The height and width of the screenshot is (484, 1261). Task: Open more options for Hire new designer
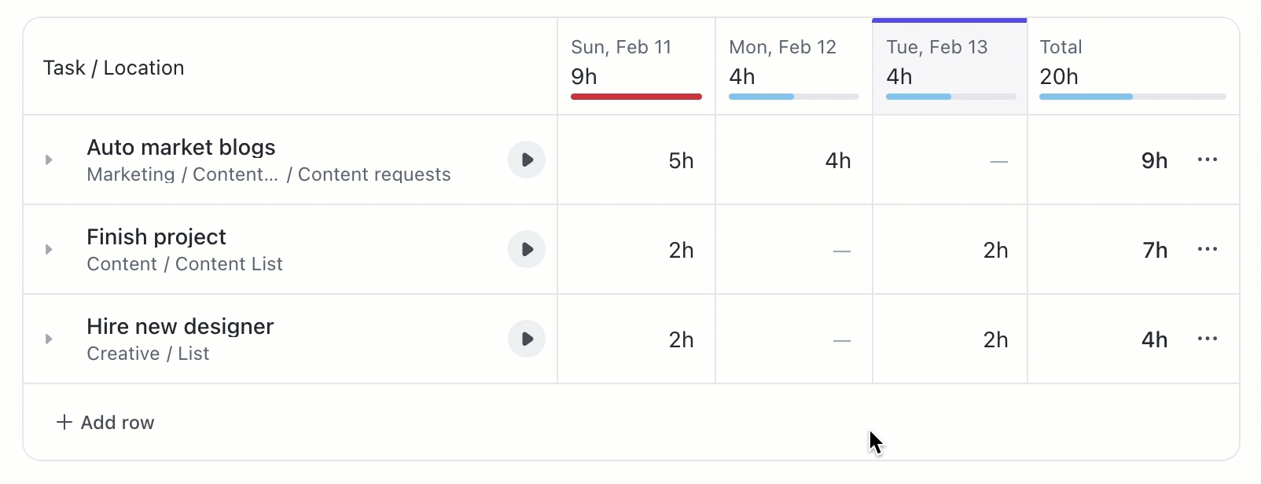[x=1207, y=339]
